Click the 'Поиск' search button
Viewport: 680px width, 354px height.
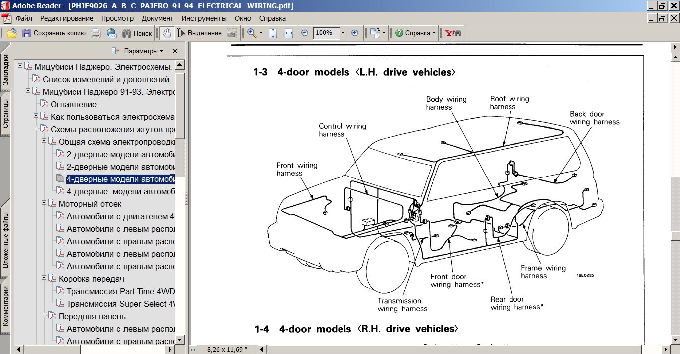click(x=137, y=33)
